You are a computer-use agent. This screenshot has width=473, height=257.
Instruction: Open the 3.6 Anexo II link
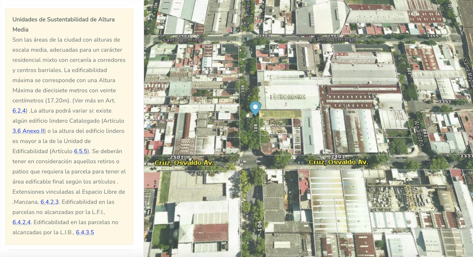click(x=28, y=131)
